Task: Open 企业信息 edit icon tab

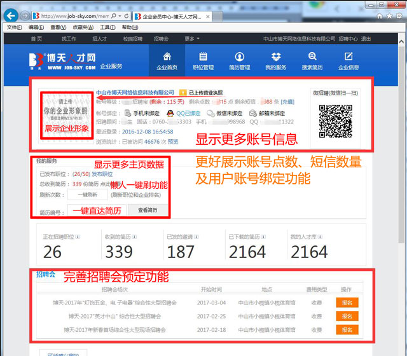Action: 348,61
